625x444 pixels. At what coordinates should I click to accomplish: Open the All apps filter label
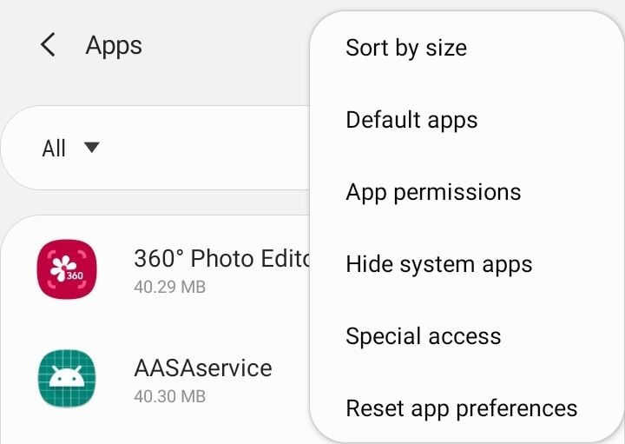(54, 149)
